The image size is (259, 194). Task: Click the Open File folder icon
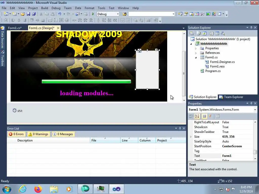click(23, 14)
